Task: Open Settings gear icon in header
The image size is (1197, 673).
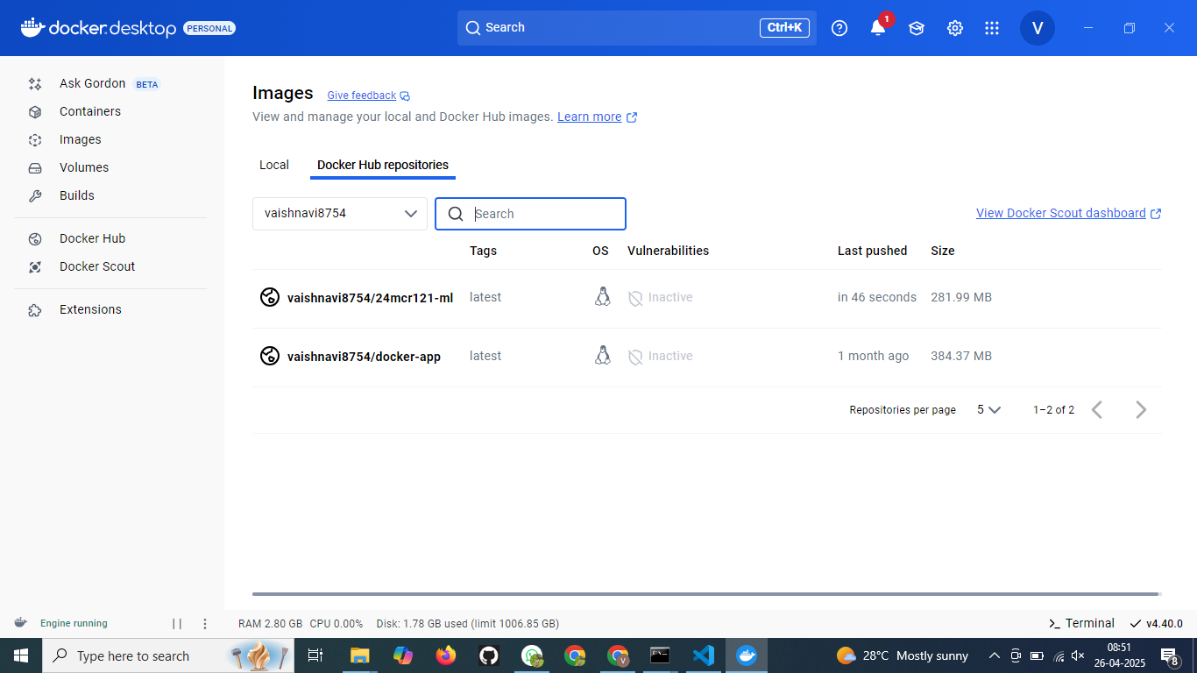Action: click(x=955, y=28)
